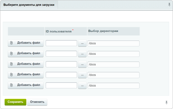The height and width of the screenshot is (109, 173).
Task: Click the pin icon beside the Отменить button
Action: 166,103
